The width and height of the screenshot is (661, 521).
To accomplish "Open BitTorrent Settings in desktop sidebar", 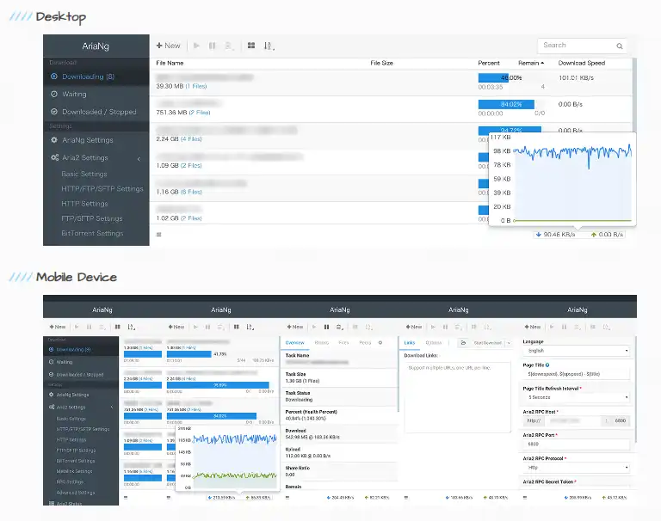I will click(x=92, y=233).
